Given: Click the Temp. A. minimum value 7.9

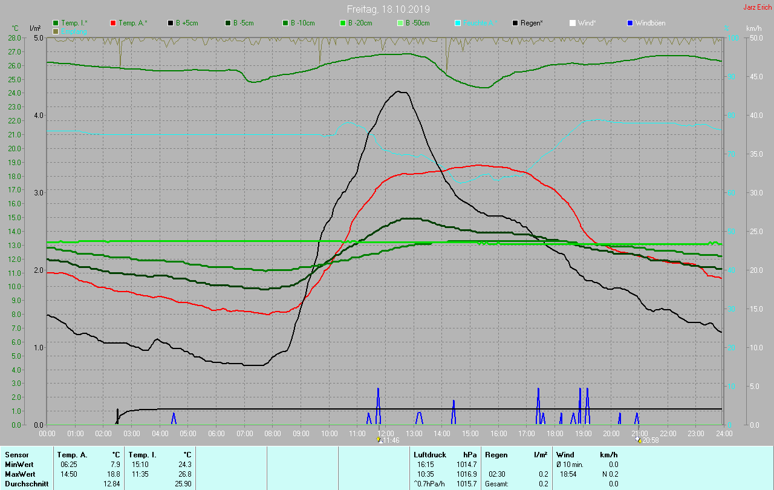Looking at the screenshot, I should click(x=115, y=465).
